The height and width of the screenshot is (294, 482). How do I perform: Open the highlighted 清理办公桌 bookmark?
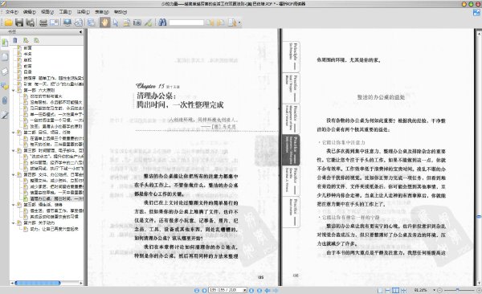click(x=56, y=199)
